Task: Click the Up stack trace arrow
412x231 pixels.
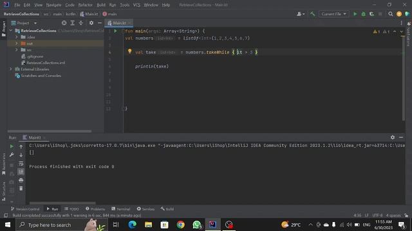Action: click(x=21, y=147)
